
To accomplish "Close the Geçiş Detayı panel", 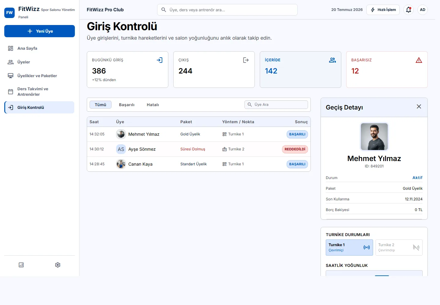I will [x=419, y=106].
